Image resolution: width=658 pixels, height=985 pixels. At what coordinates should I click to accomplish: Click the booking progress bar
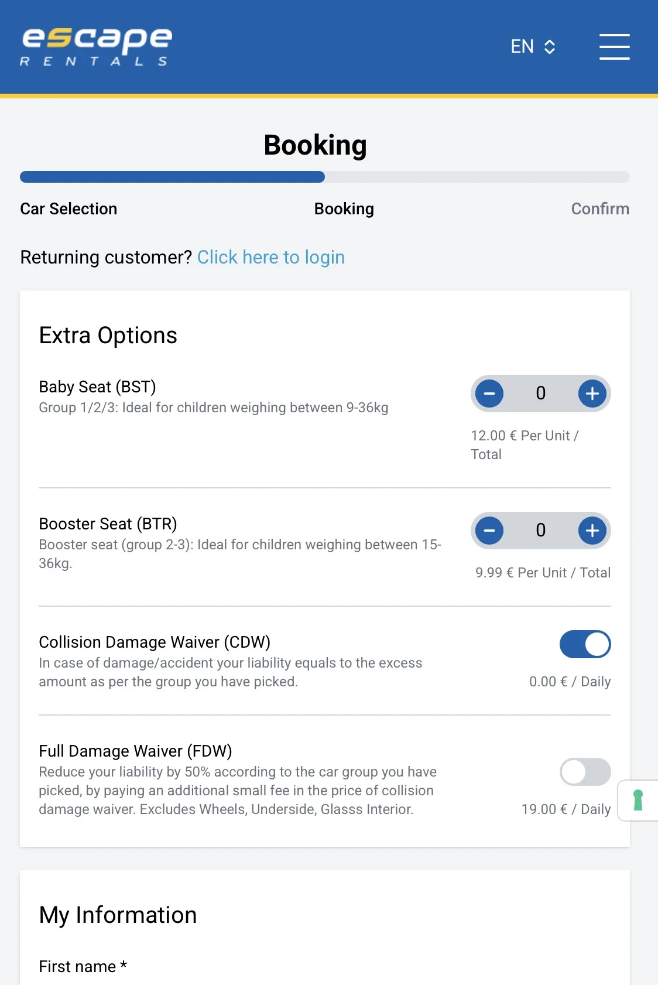(325, 177)
